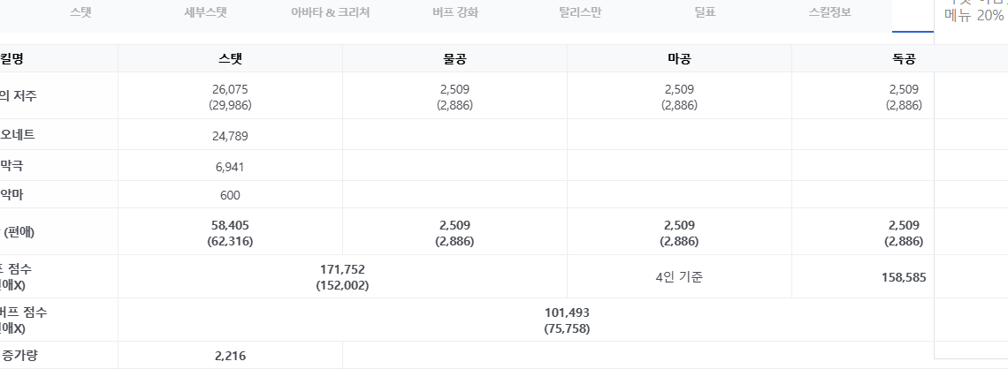Open the 세부스탯 tab
The height and width of the screenshot is (369, 1008).
tap(206, 12)
